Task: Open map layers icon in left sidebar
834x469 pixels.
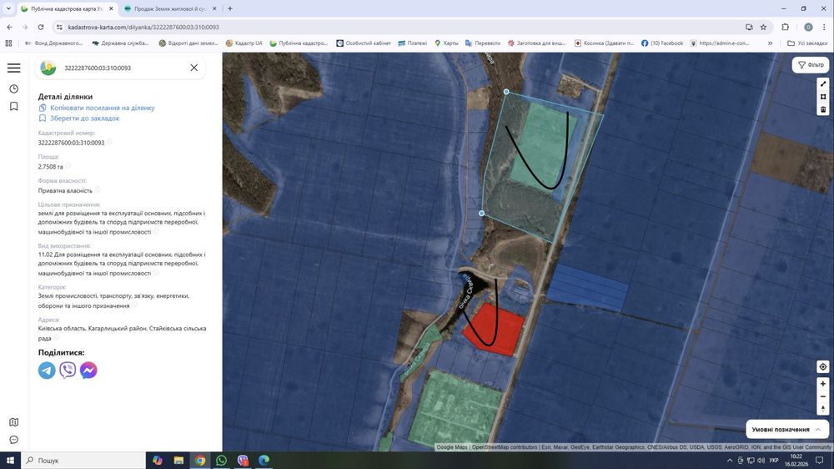Action: [x=14, y=422]
